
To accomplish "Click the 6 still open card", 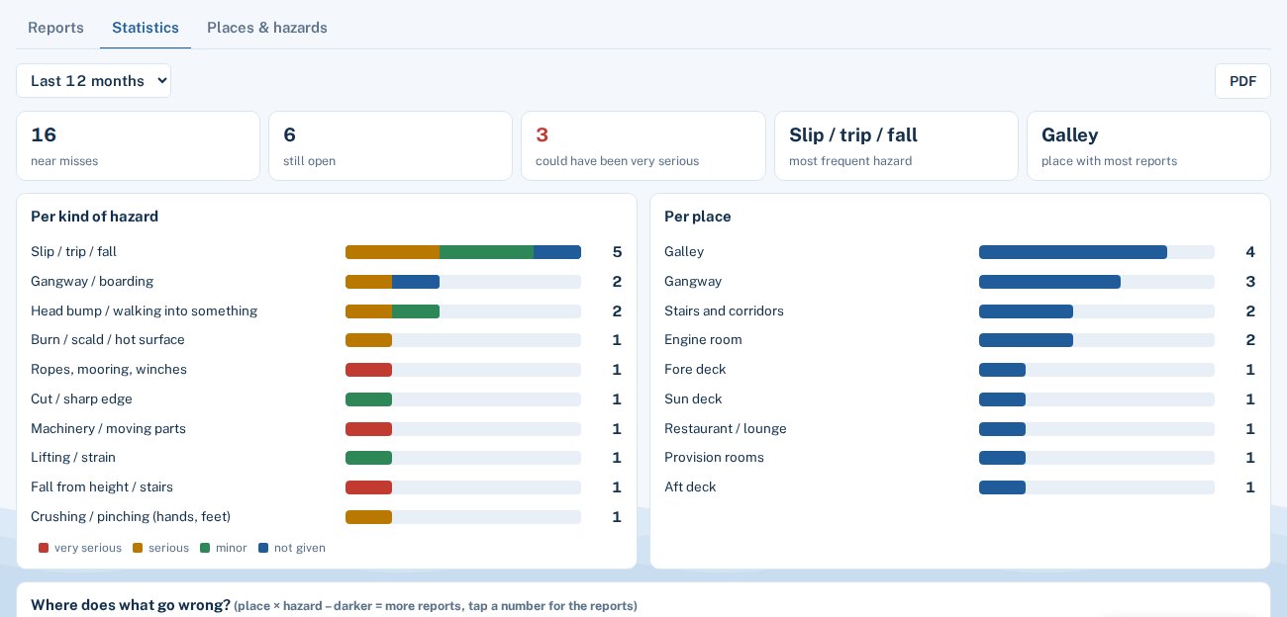I will (390, 145).
